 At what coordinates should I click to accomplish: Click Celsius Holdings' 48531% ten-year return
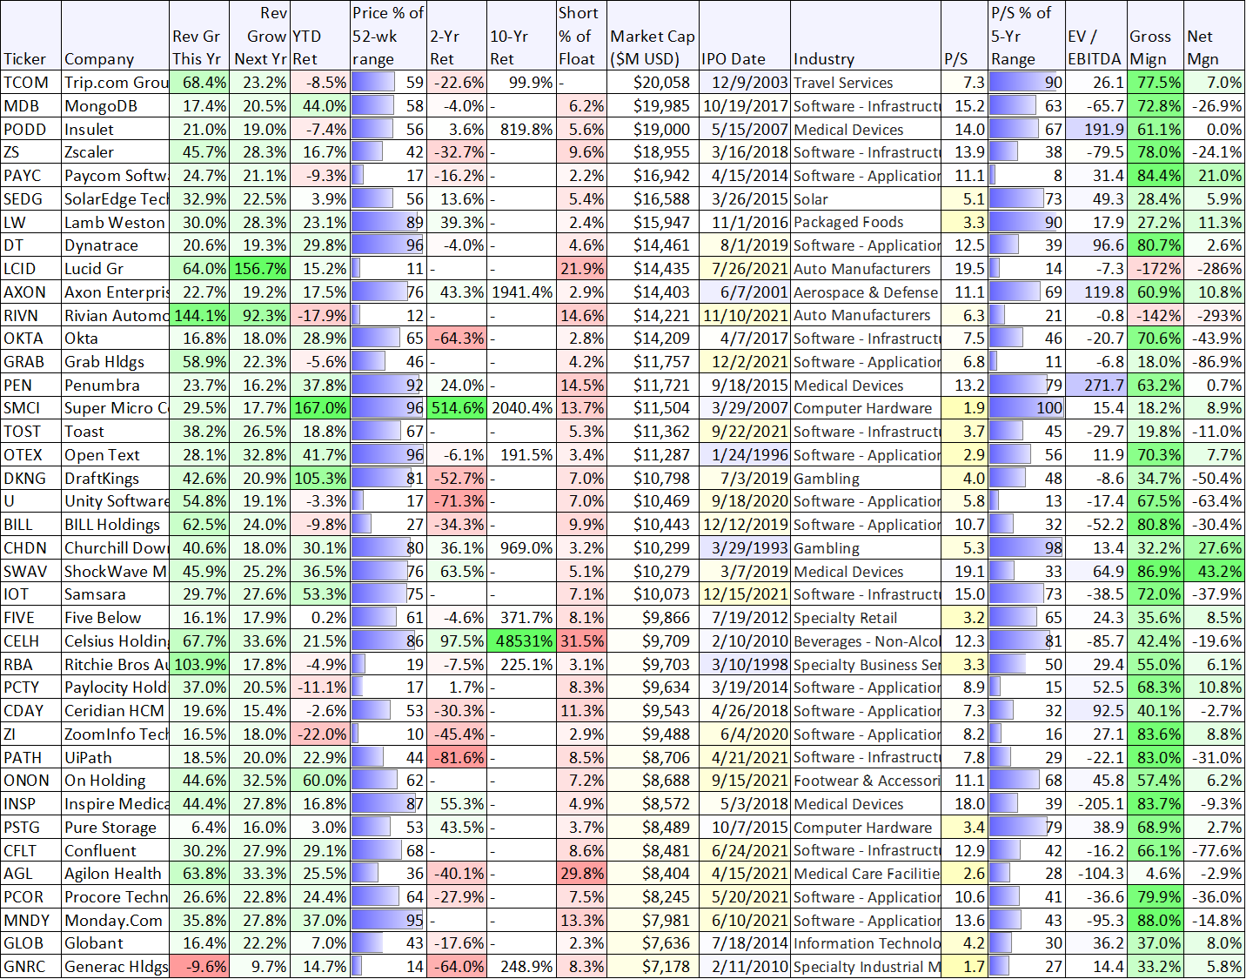click(521, 640)
